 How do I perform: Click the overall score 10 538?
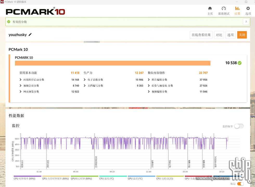(x=231, y=63)
